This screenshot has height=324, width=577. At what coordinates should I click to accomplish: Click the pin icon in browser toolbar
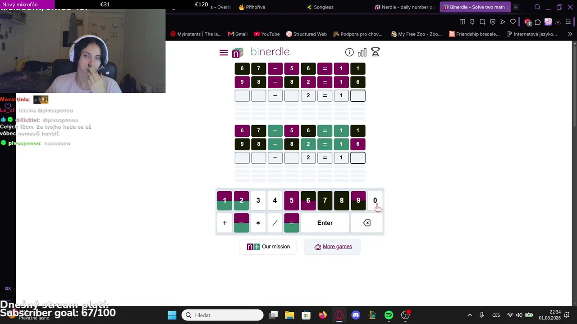point(472,22)
